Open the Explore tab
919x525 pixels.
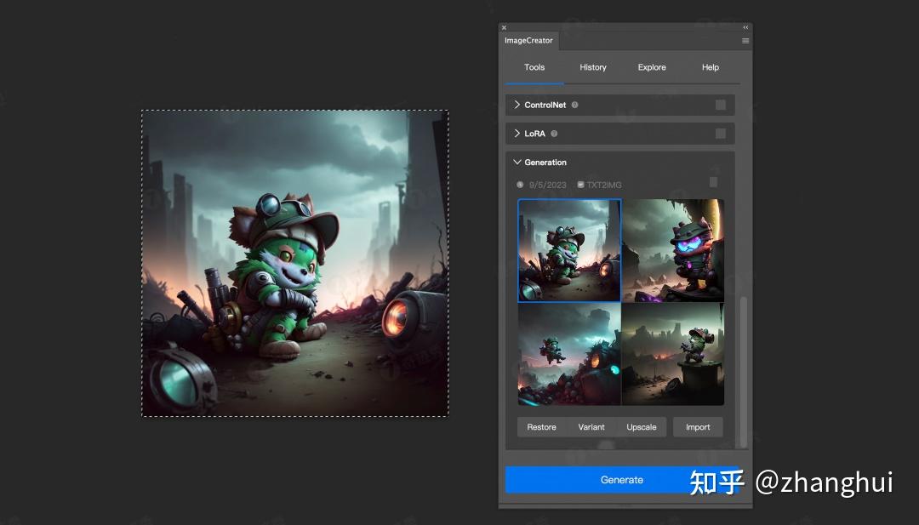tap(652, 67)
